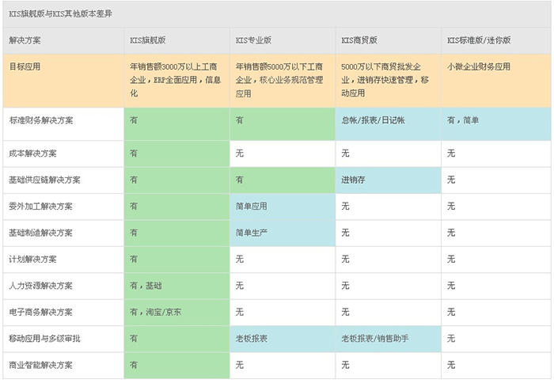
Task: Select the 基础制造解决方案 row label
Action: (40, 233)
